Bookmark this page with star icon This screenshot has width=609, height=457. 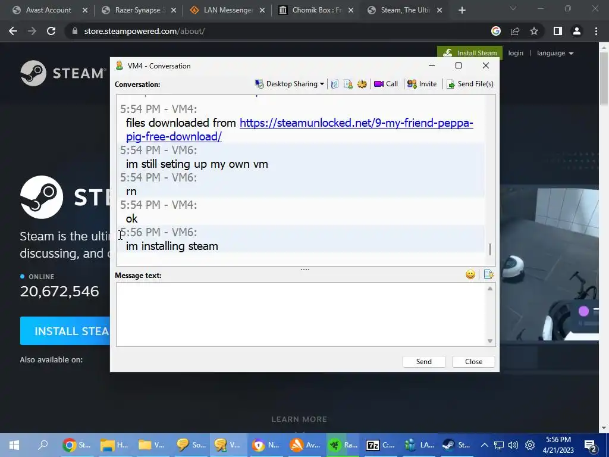point(534,31)
